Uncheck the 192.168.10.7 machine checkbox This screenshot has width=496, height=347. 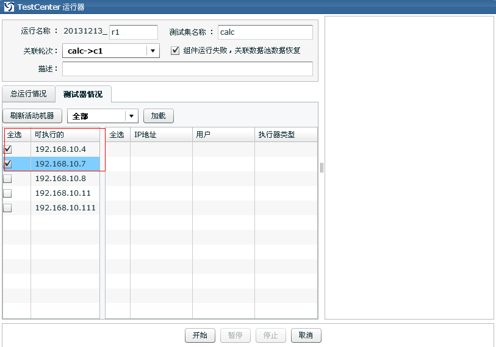8,164
